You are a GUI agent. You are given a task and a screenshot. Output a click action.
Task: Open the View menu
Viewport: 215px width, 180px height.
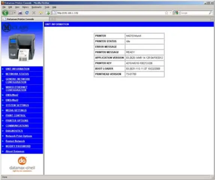coord(17,7)
